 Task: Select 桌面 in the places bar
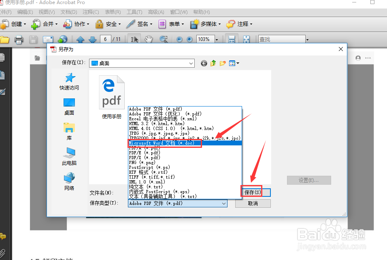(69, 107)
